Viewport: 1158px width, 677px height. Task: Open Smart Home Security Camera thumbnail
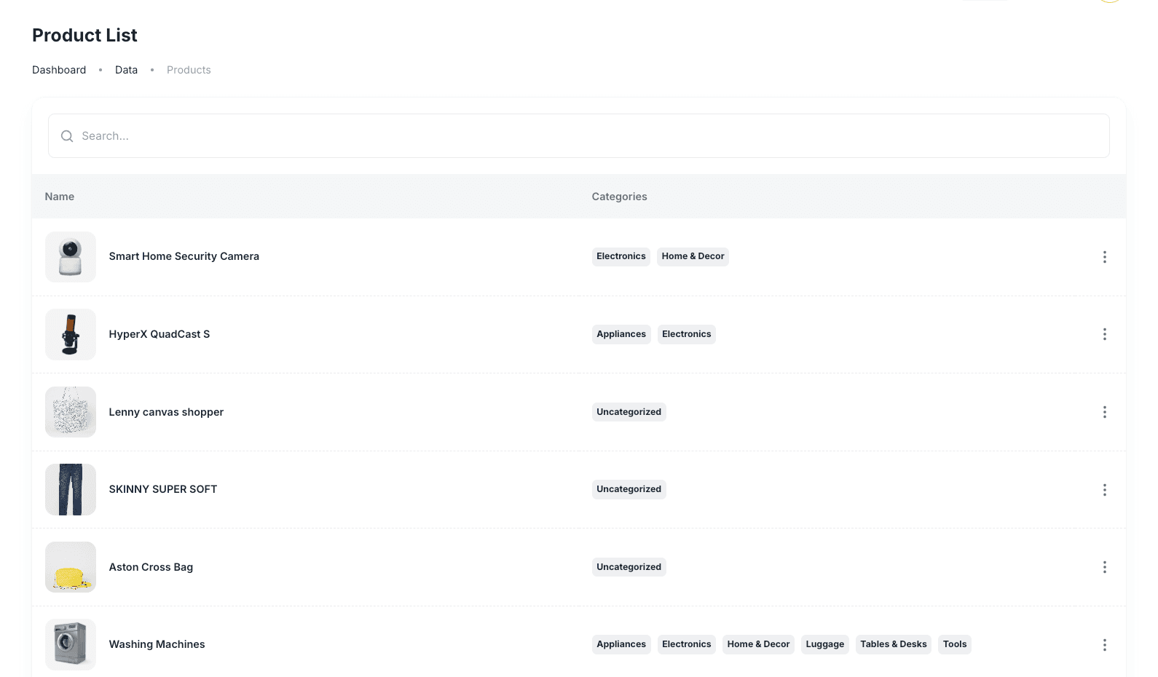pos(71,257)
